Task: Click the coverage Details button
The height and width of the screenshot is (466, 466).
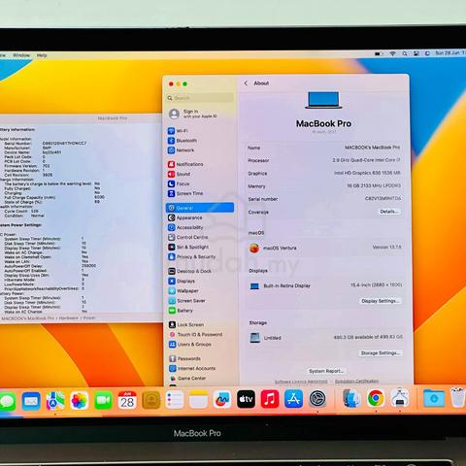Action: (x=389, y=212)
